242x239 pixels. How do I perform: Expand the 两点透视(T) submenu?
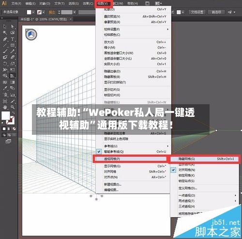tap(205, 201)
